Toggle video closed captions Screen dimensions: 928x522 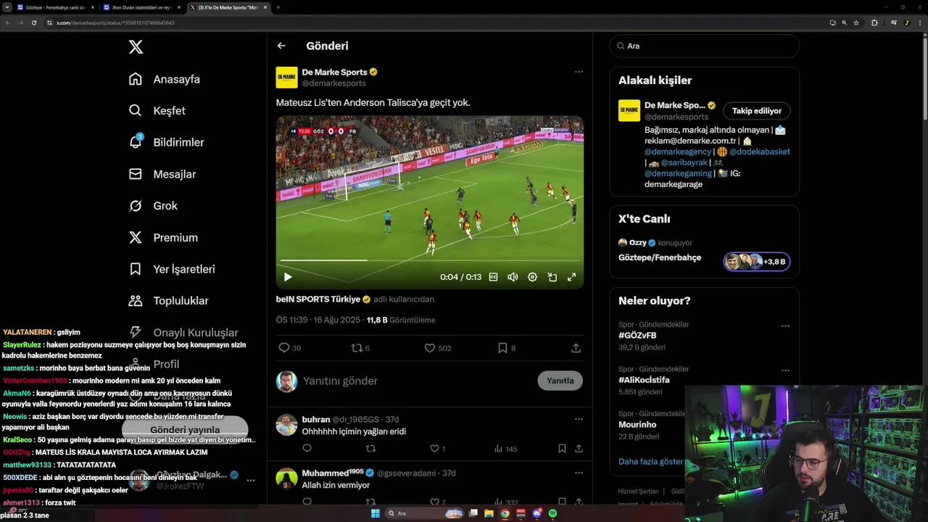coord(494,277)
